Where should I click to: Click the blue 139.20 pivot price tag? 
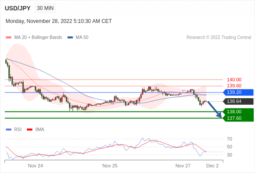point(238,92)
